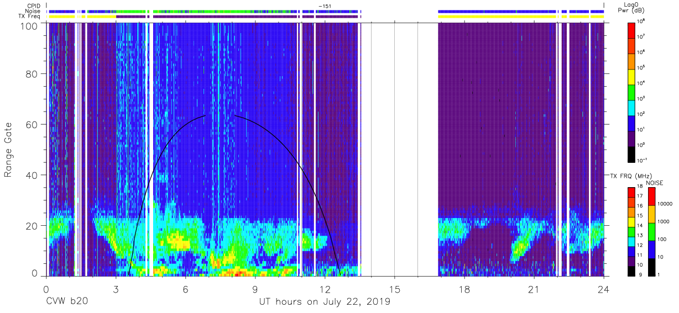Click the green segment of the NOISE colorbar
The image size is (679, 313).
pyautogui.click(x=651, y=231)
